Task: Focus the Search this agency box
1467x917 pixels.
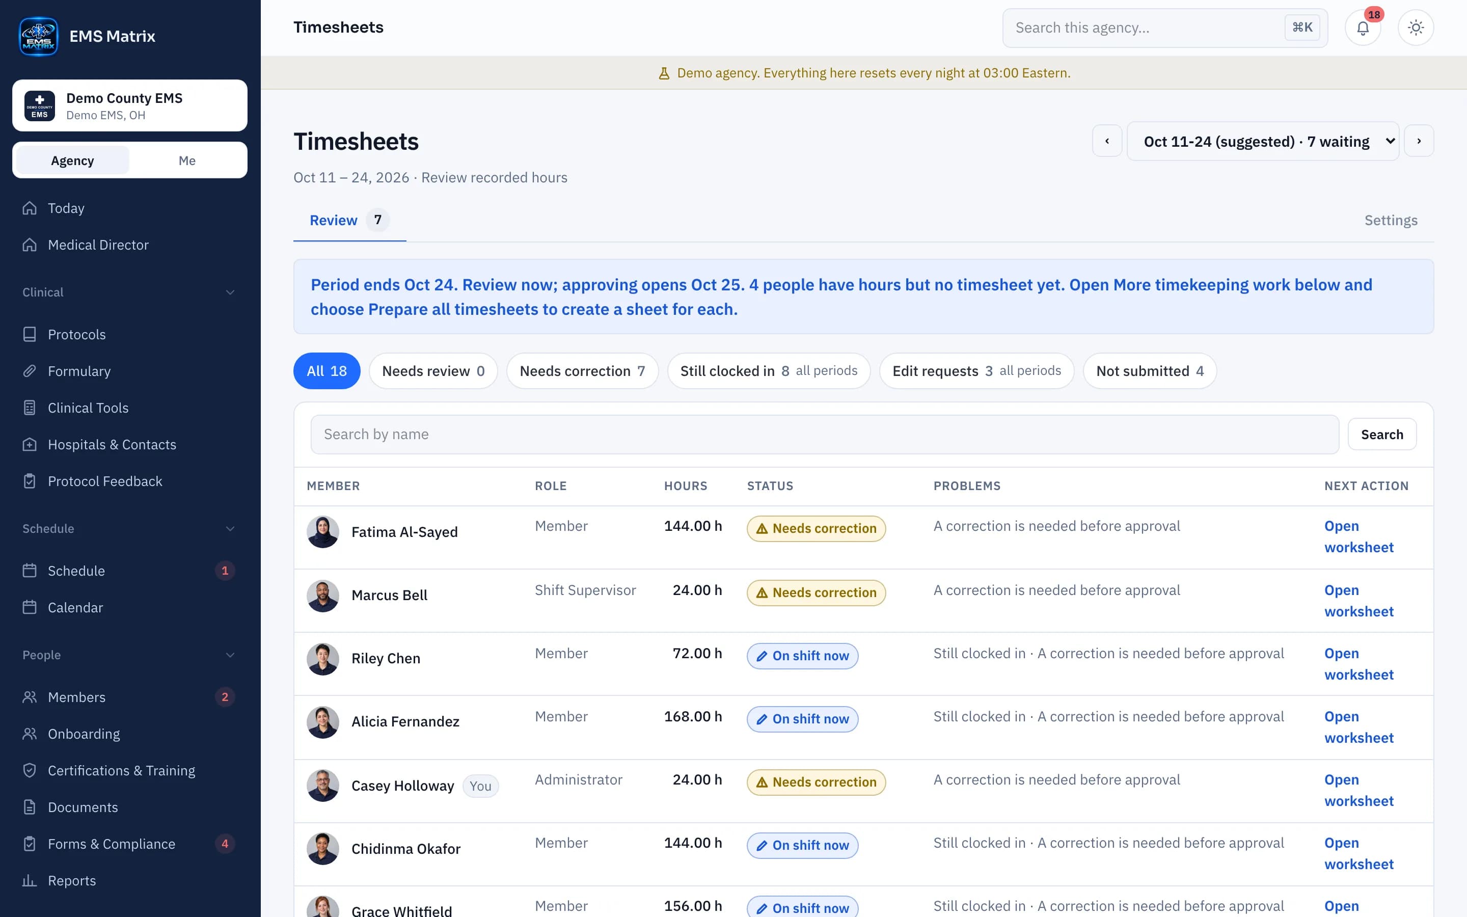Action: pos(1164,28)
